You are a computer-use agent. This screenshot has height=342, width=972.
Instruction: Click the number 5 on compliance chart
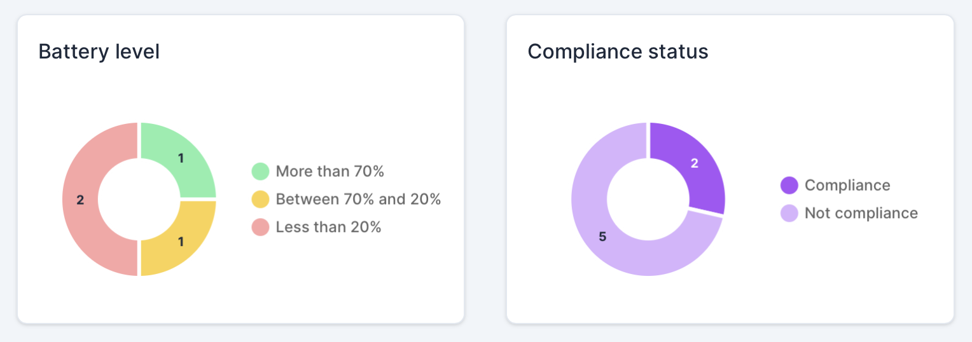pyautogui.click(x=602, y=237)
